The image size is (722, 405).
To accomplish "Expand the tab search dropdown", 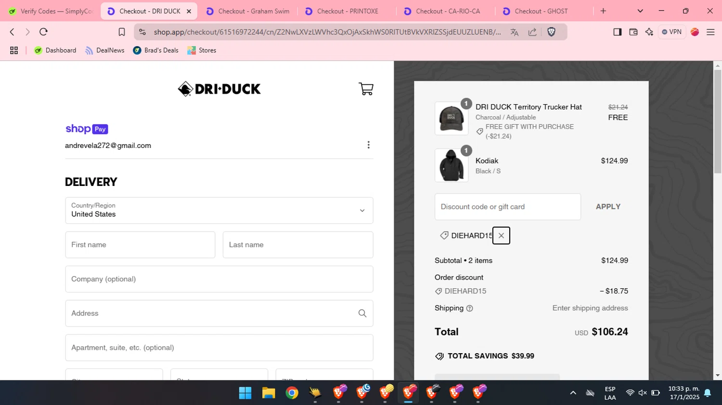I will click(640, 11).
